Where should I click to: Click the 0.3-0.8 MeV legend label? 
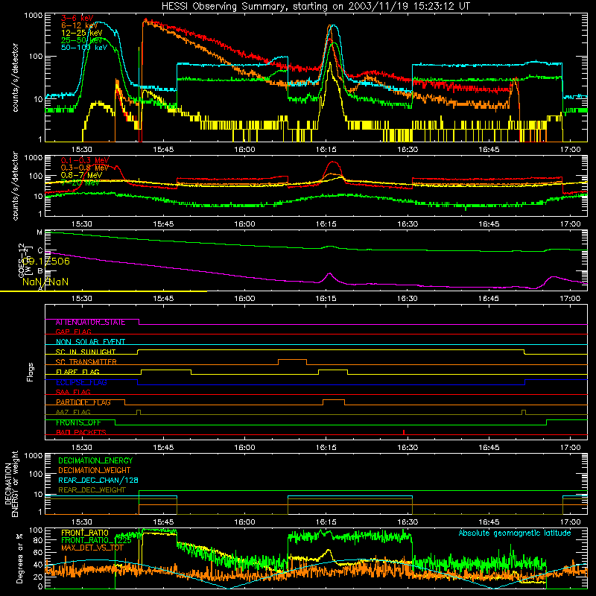pyautogui.click(x=85, y=168)
